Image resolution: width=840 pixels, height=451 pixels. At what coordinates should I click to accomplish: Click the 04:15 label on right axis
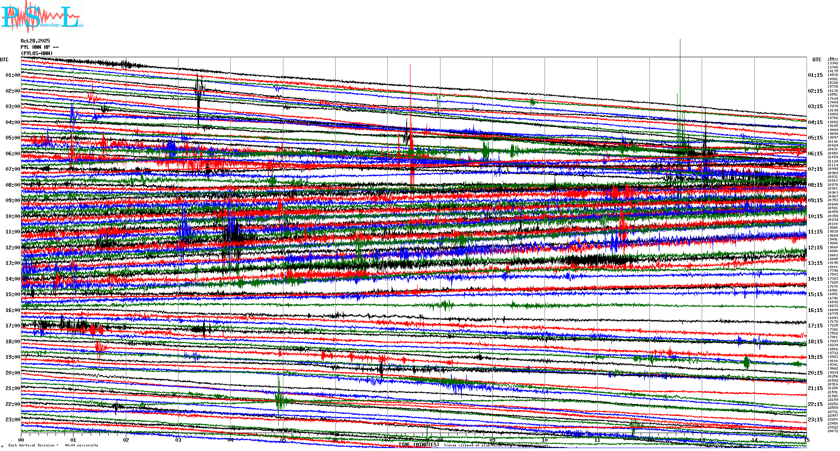click(815, 122)
